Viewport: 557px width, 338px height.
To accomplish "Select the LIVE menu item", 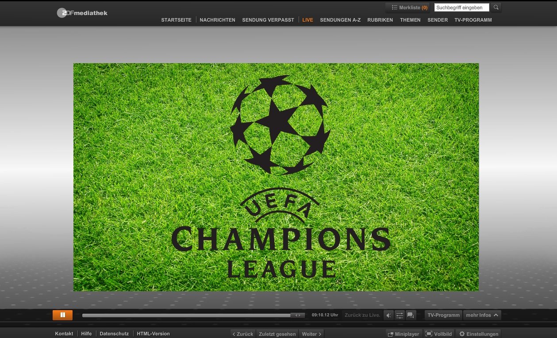I will [x=307, y=20].
